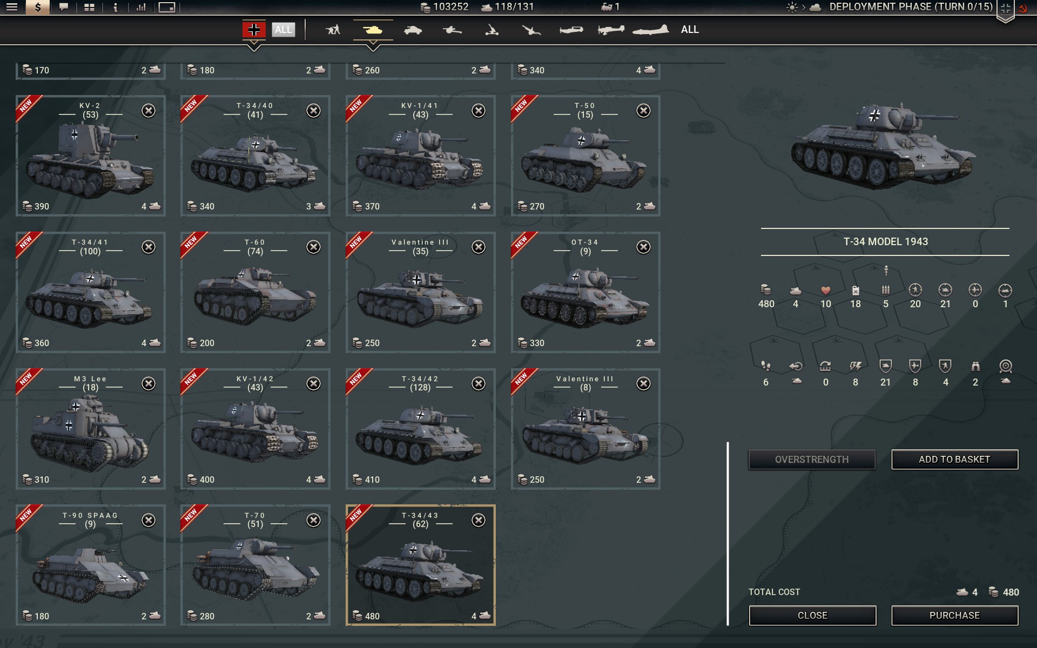The image size is (1037, 648).
Task: Remove the T-34/42 captured unit
Action: [479, 384]
